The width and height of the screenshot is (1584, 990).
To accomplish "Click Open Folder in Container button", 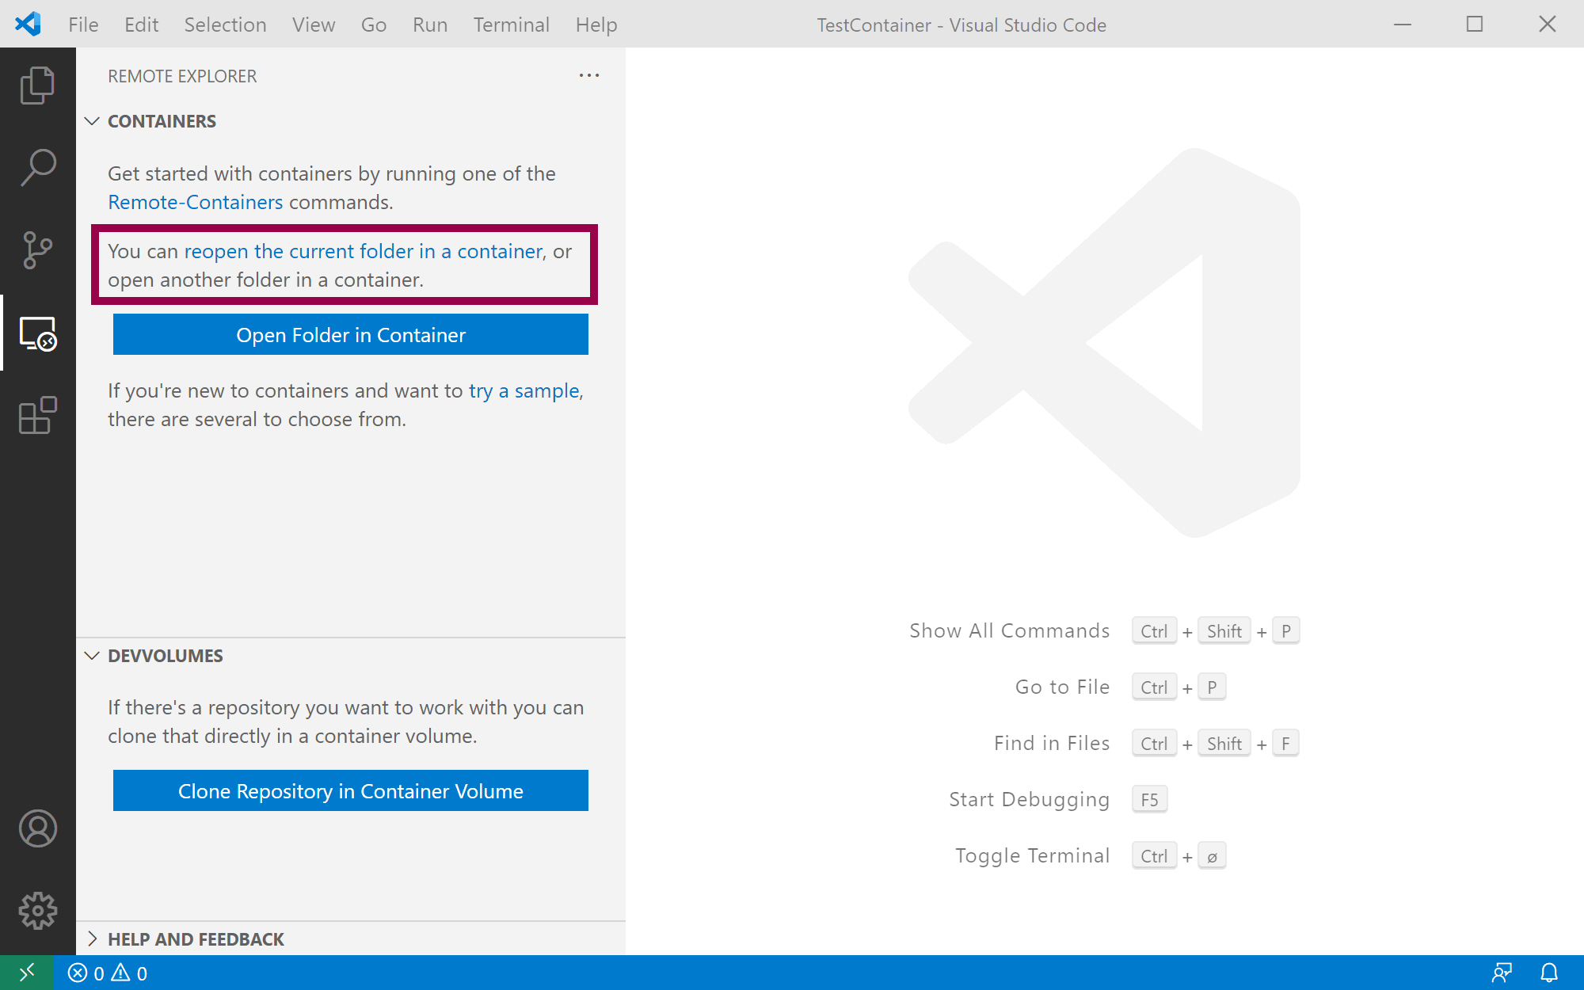I will pyautogui.click(x=350, y=335).
